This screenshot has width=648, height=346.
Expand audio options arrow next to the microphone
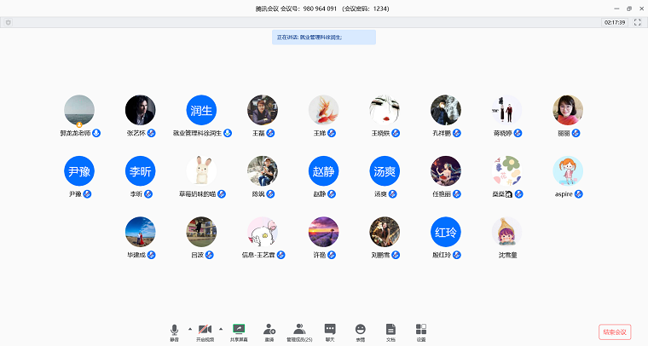click(188, 328)
